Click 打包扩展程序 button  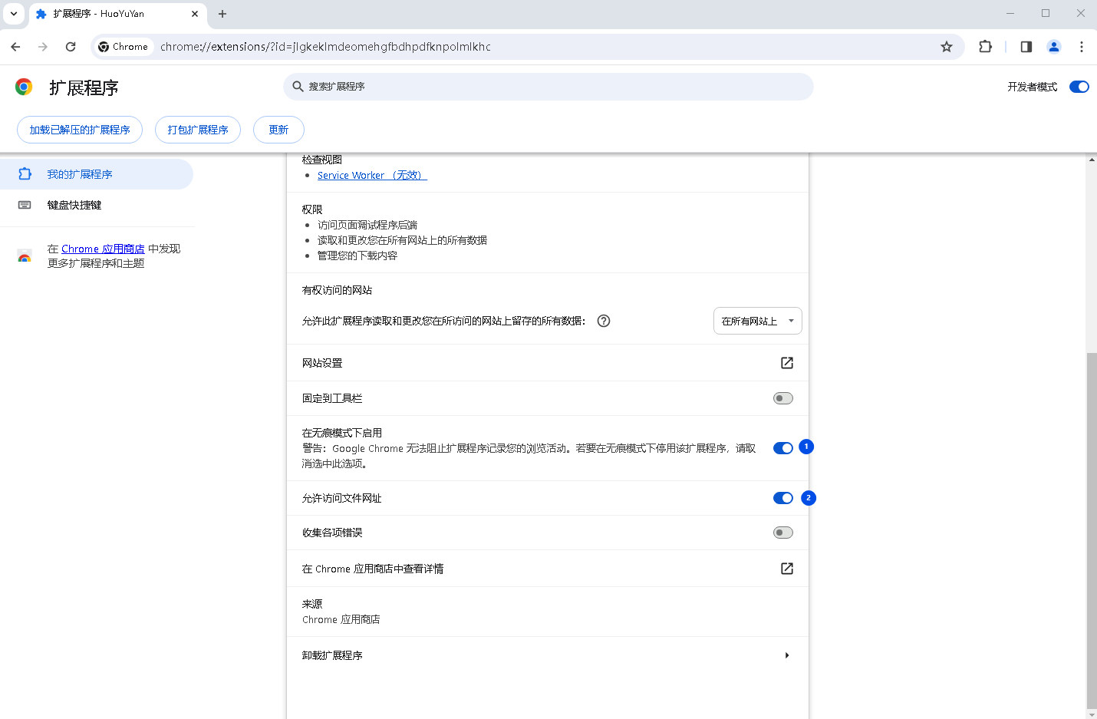pyautogui.click(x=198, y=130)
